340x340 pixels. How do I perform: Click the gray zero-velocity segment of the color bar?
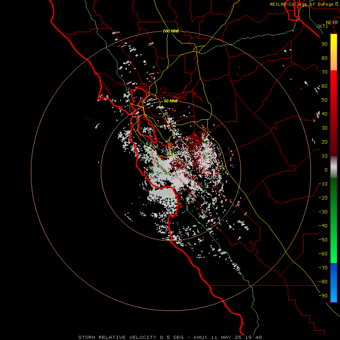334,167
